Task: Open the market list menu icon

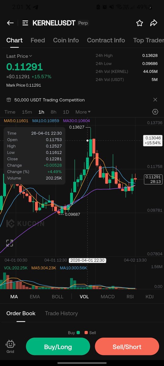Action: click(x=25, y=23)
